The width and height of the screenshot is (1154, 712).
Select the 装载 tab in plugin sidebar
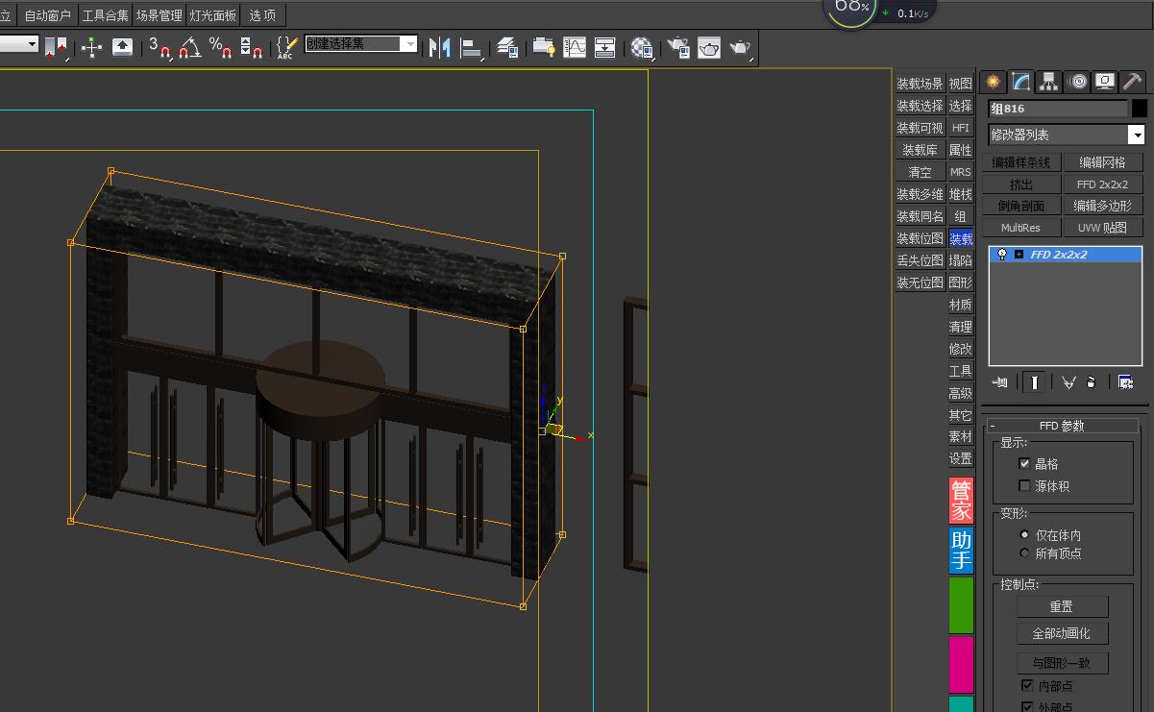961,238
